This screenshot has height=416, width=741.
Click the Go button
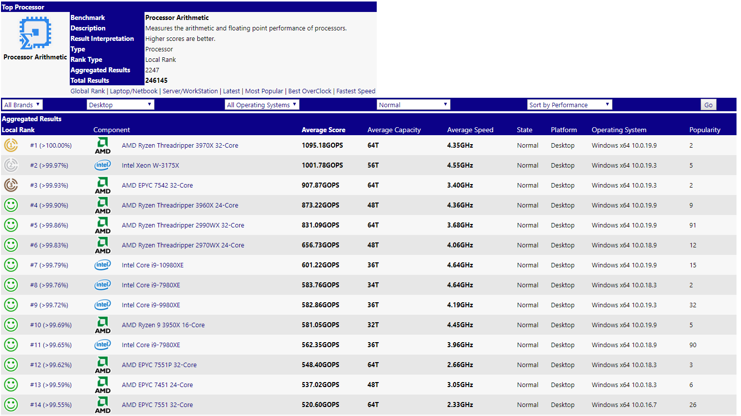[709, 105]
